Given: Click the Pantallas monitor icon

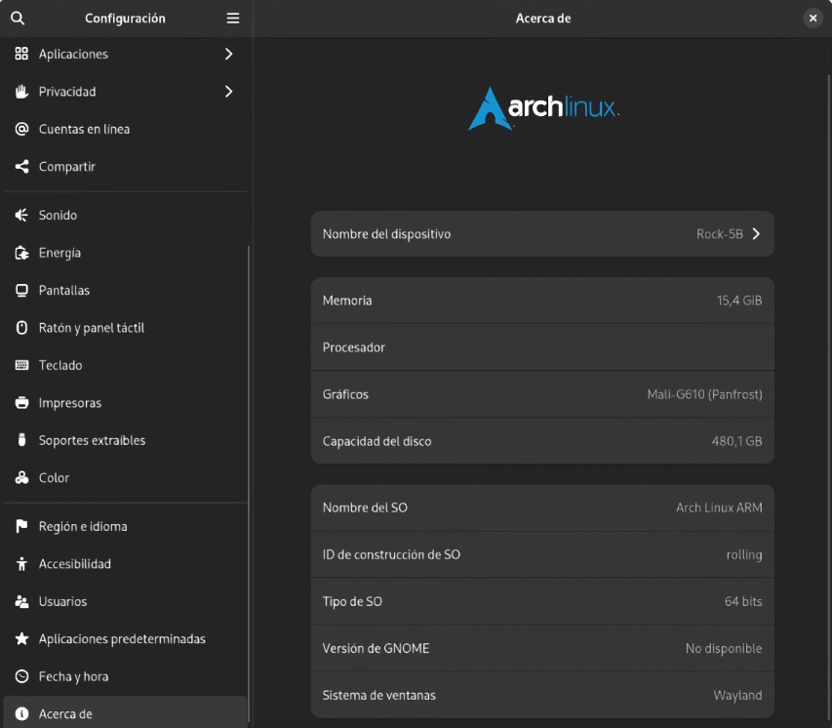Looking at the screenshot, I should click(21, 291).
